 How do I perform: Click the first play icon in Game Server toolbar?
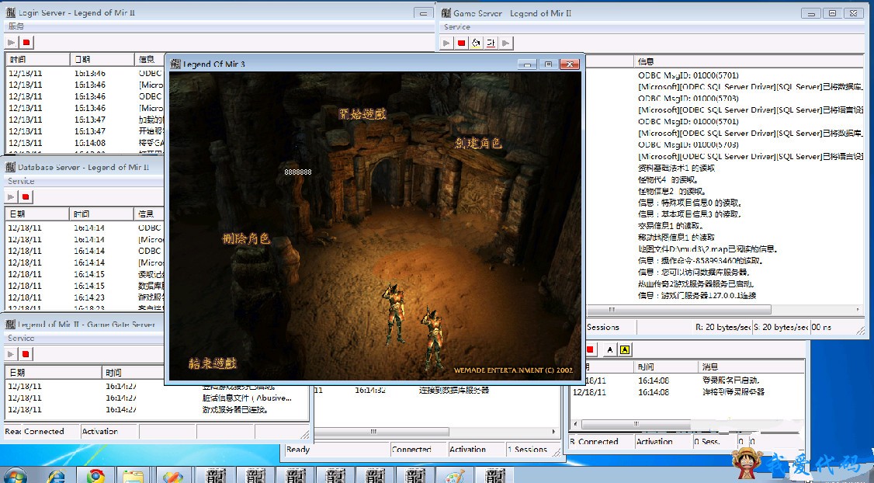pyautogui.click(x=447, y=43)
